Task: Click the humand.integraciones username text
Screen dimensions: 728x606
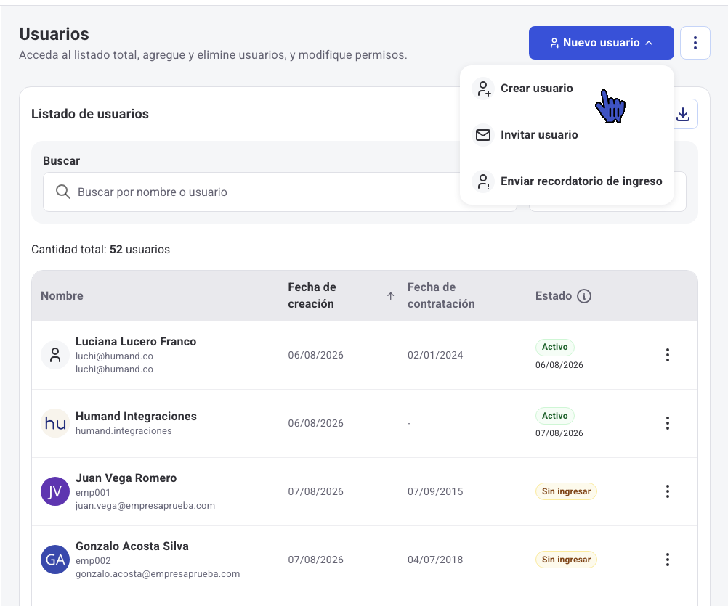Action: (124, 431)
